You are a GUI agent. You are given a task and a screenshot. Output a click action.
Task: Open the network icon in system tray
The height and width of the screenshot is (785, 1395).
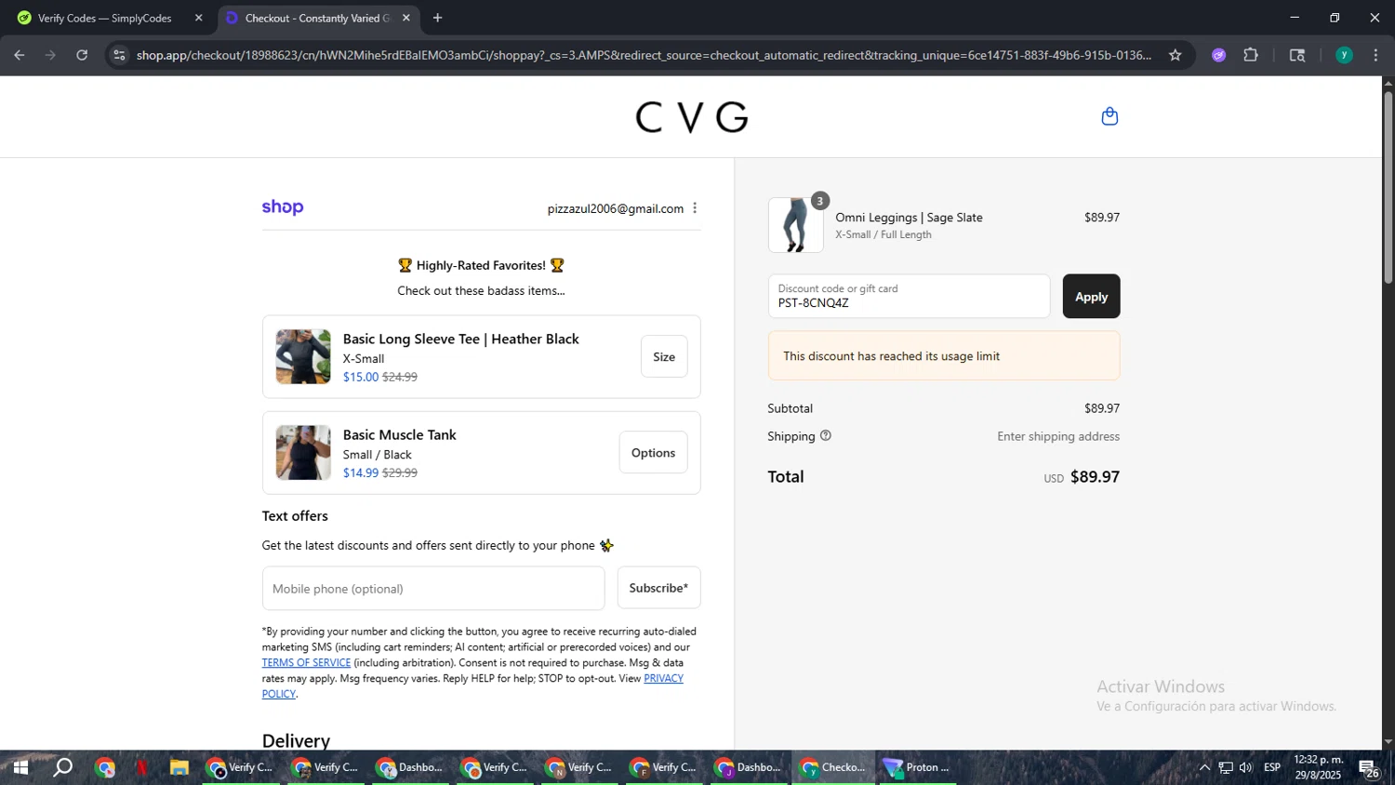(1226, 767)
